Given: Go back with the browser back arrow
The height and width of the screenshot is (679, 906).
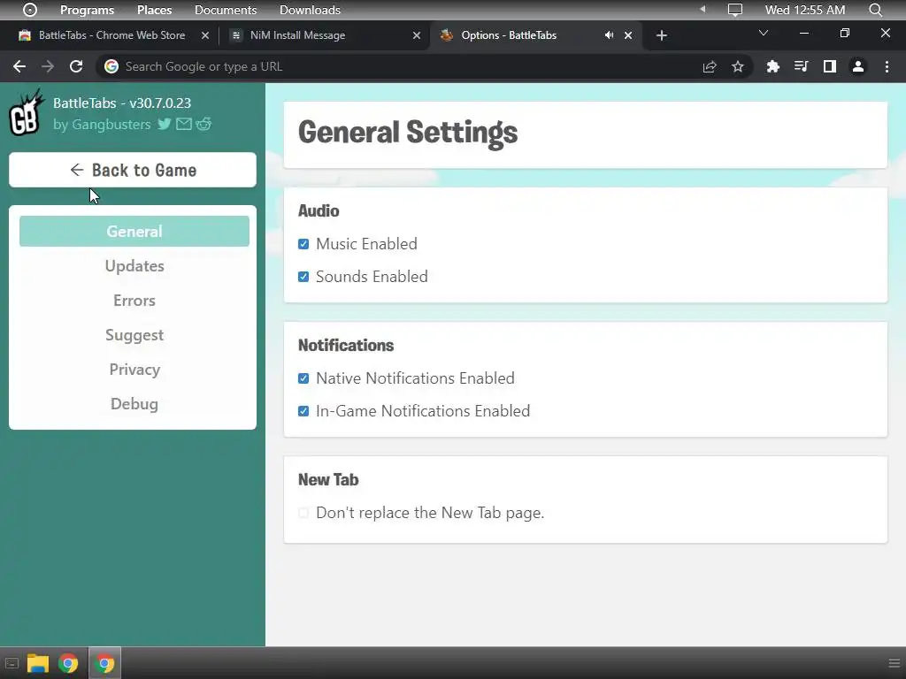Looking at the screenshot, I should click(x=19, y=66).
